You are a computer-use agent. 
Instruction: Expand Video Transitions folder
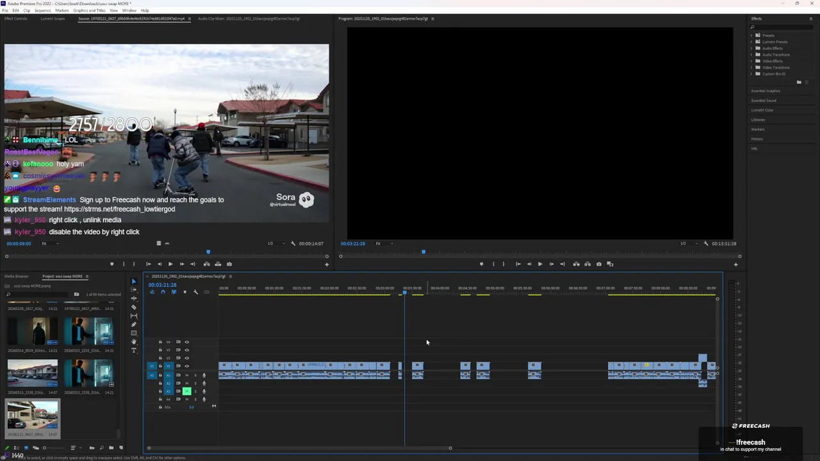click(752, 67)
